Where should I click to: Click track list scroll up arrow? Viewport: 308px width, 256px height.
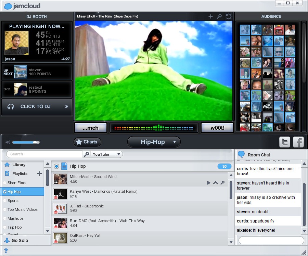(231, 175)
